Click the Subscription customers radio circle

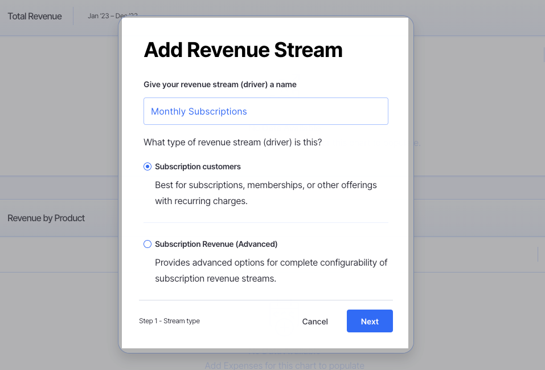(x=147, y=166)
